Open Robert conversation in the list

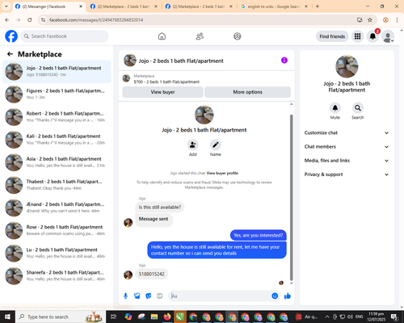[57, 117]
